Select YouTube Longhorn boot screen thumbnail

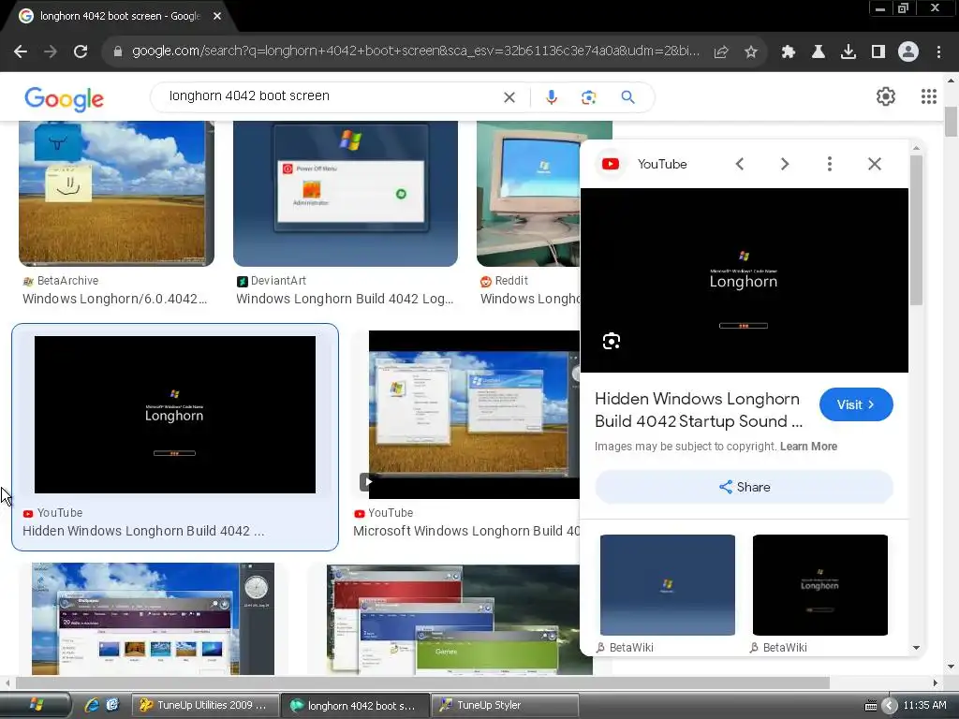click(x=175, y=415)
